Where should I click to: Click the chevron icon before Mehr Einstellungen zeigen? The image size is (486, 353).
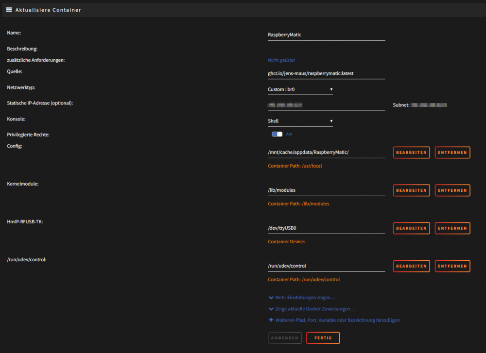click(271, 298)
